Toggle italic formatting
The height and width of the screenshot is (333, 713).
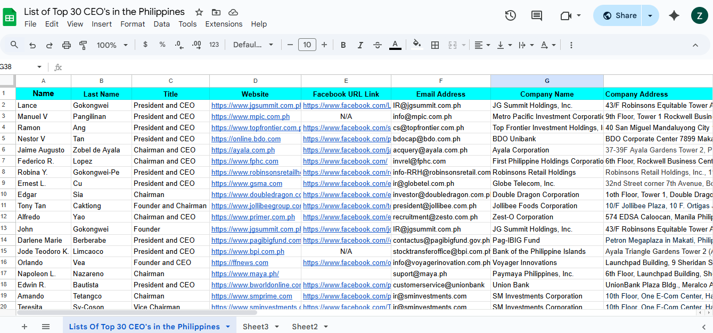(360, 45)
